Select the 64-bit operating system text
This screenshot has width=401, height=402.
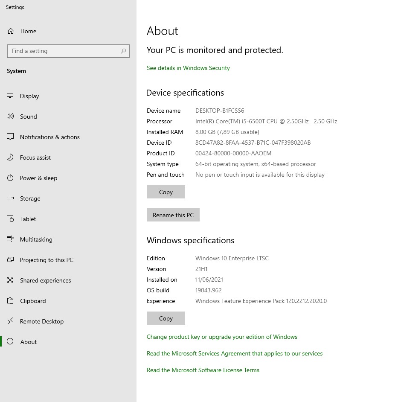[x=256, y=164]
